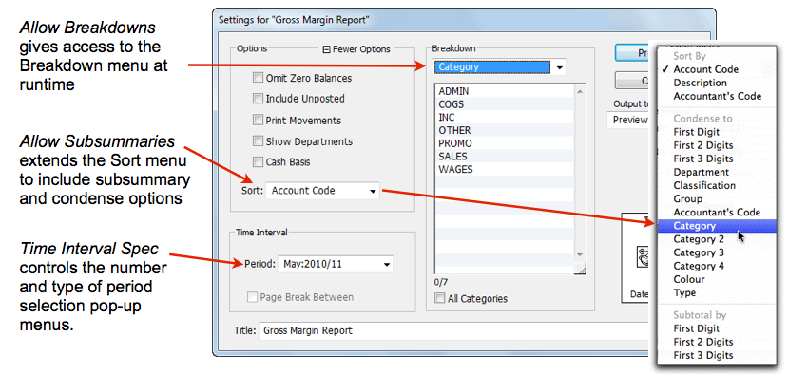Check the Include Unposted option
The image size is (788, 374).
click(x=258, y=99)
